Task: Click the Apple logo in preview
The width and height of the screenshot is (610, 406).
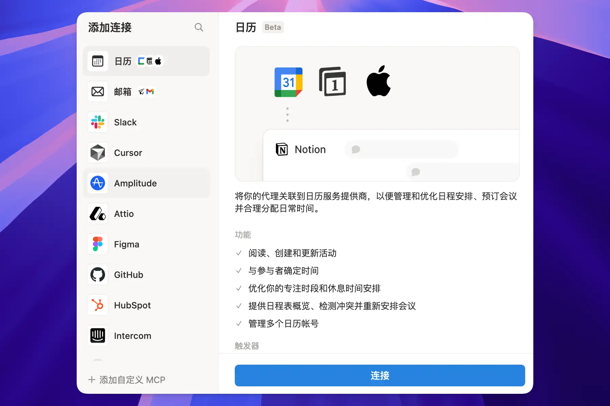Action: click(x=379, y=81)
